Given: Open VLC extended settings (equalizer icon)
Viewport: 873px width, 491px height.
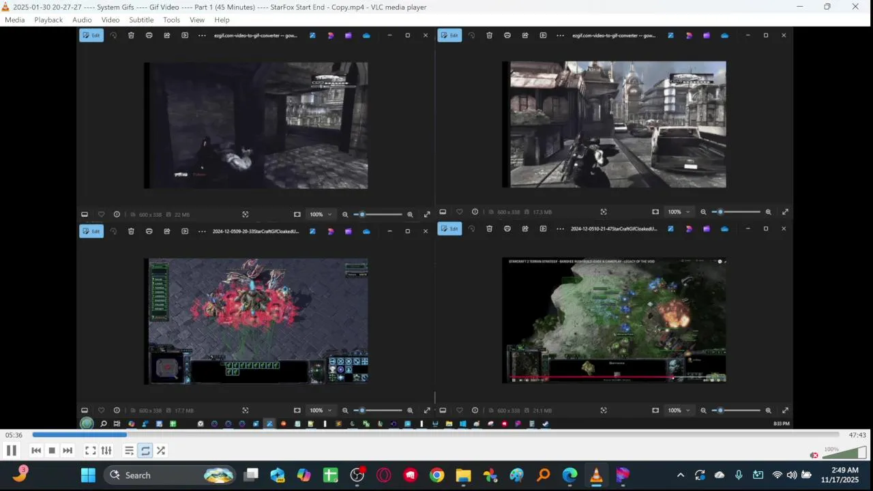Looking at the screenshot, I should 106,450.
